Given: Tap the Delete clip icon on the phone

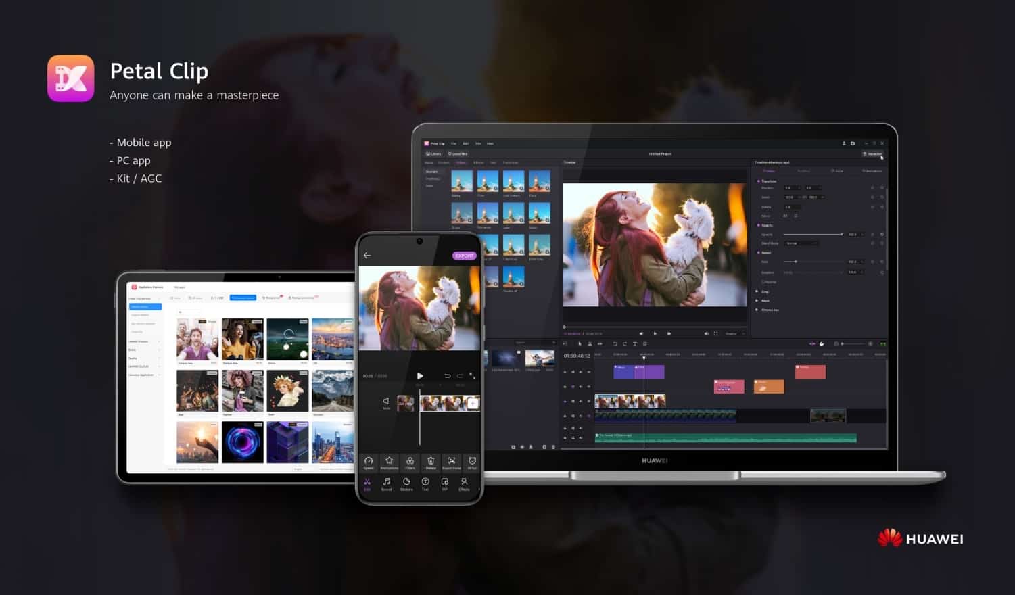Looking at the screenshot, I should 431,462.
